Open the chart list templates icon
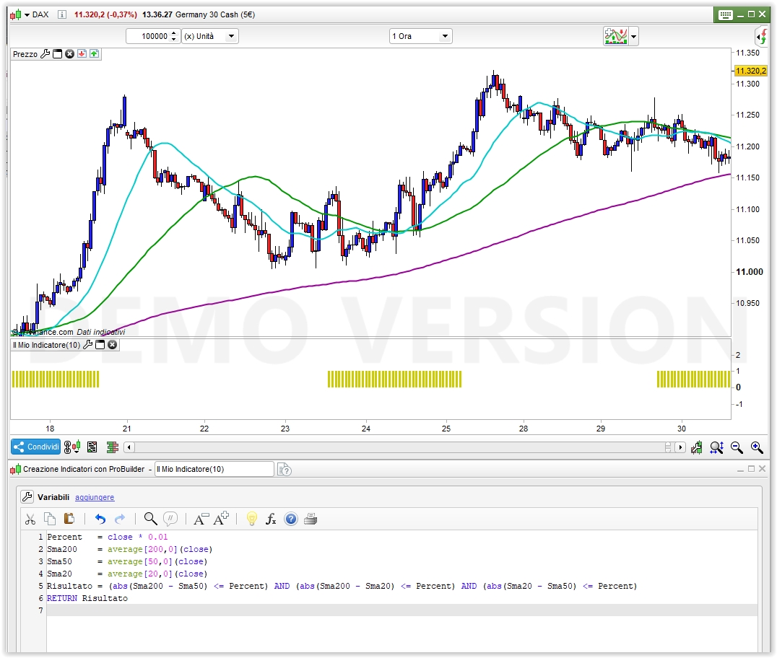Viewport: 777px width, 658px height. (x=92, y=447)
